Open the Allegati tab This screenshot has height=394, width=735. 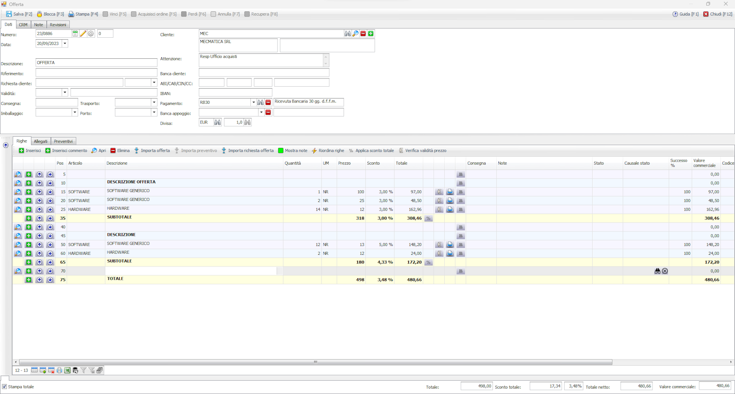41,141
